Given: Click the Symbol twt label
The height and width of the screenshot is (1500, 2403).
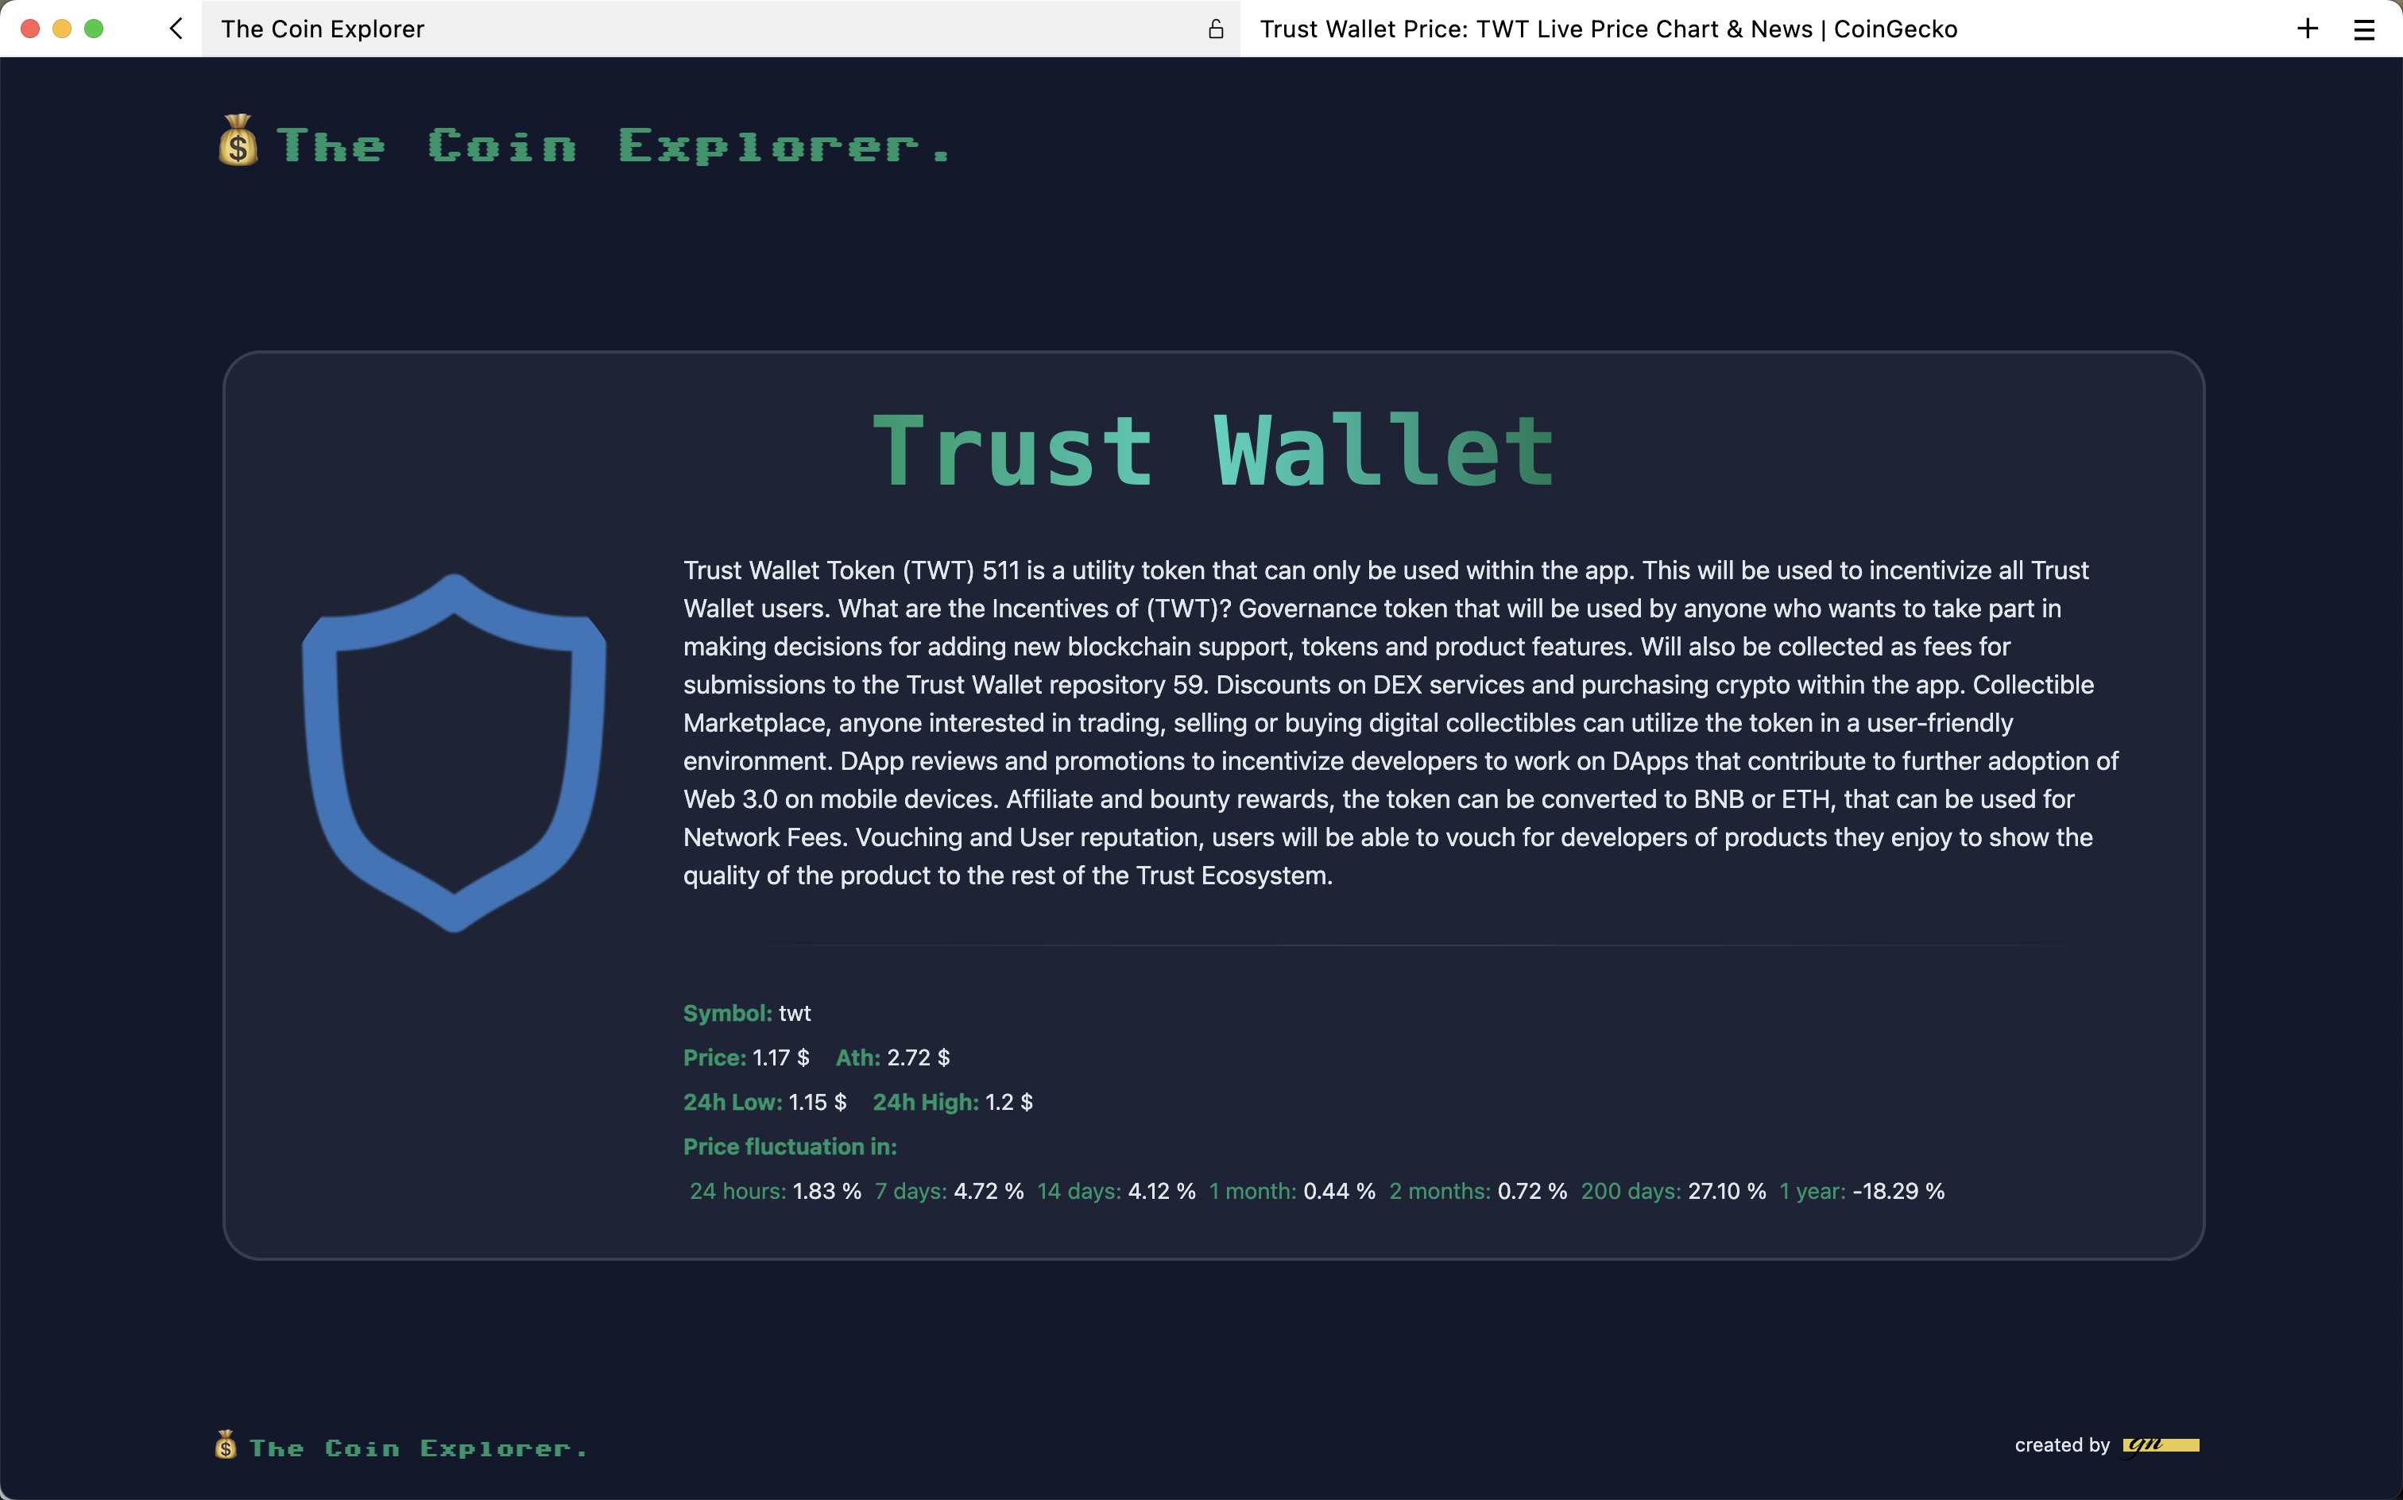Looking at the screenshot, I should [746, 1013].
